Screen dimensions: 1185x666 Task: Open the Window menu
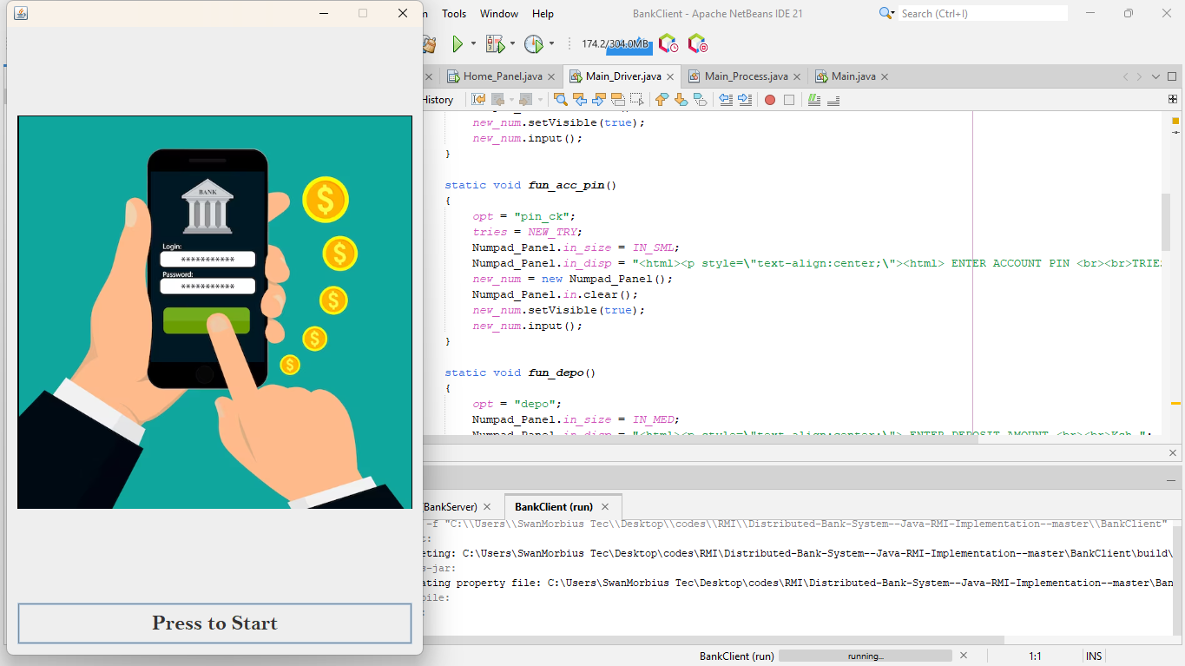click(499, 14)
